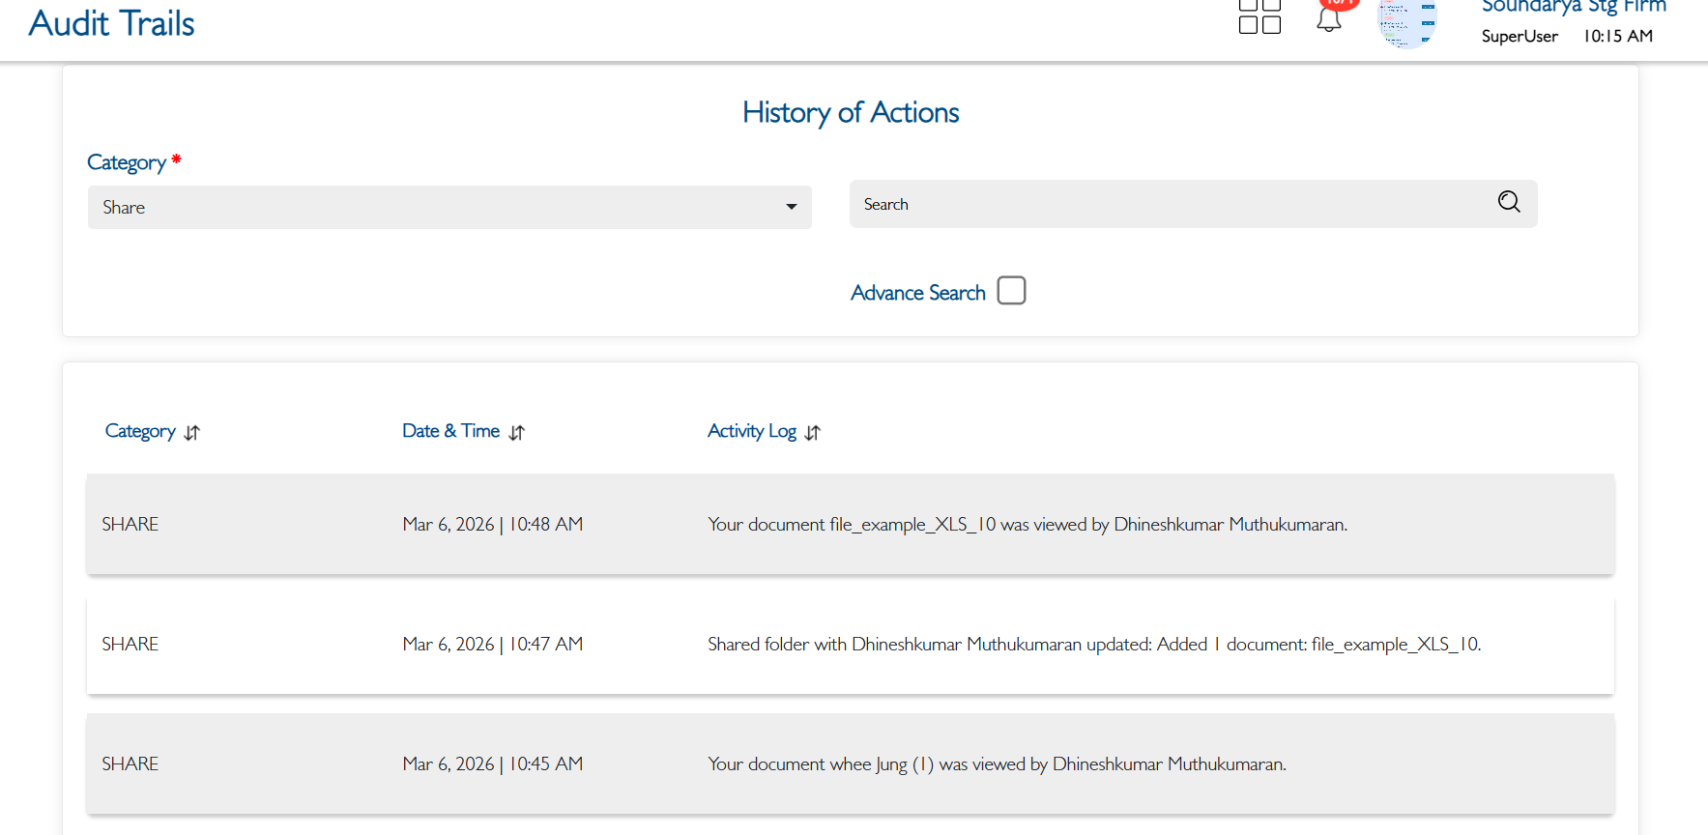Open the notifications bell
The image size is (1708, 835).
[x=1329, y=19]
